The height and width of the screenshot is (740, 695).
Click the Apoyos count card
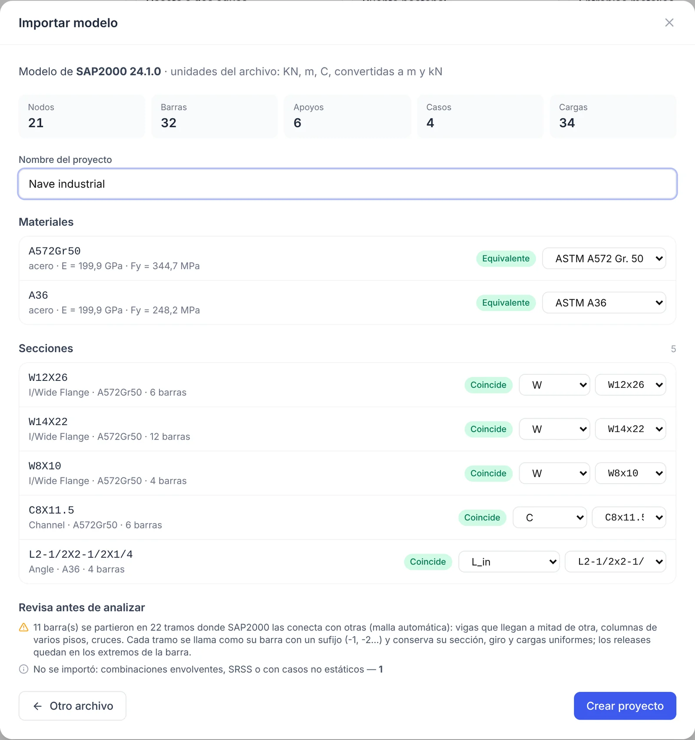tap(347, 116)
